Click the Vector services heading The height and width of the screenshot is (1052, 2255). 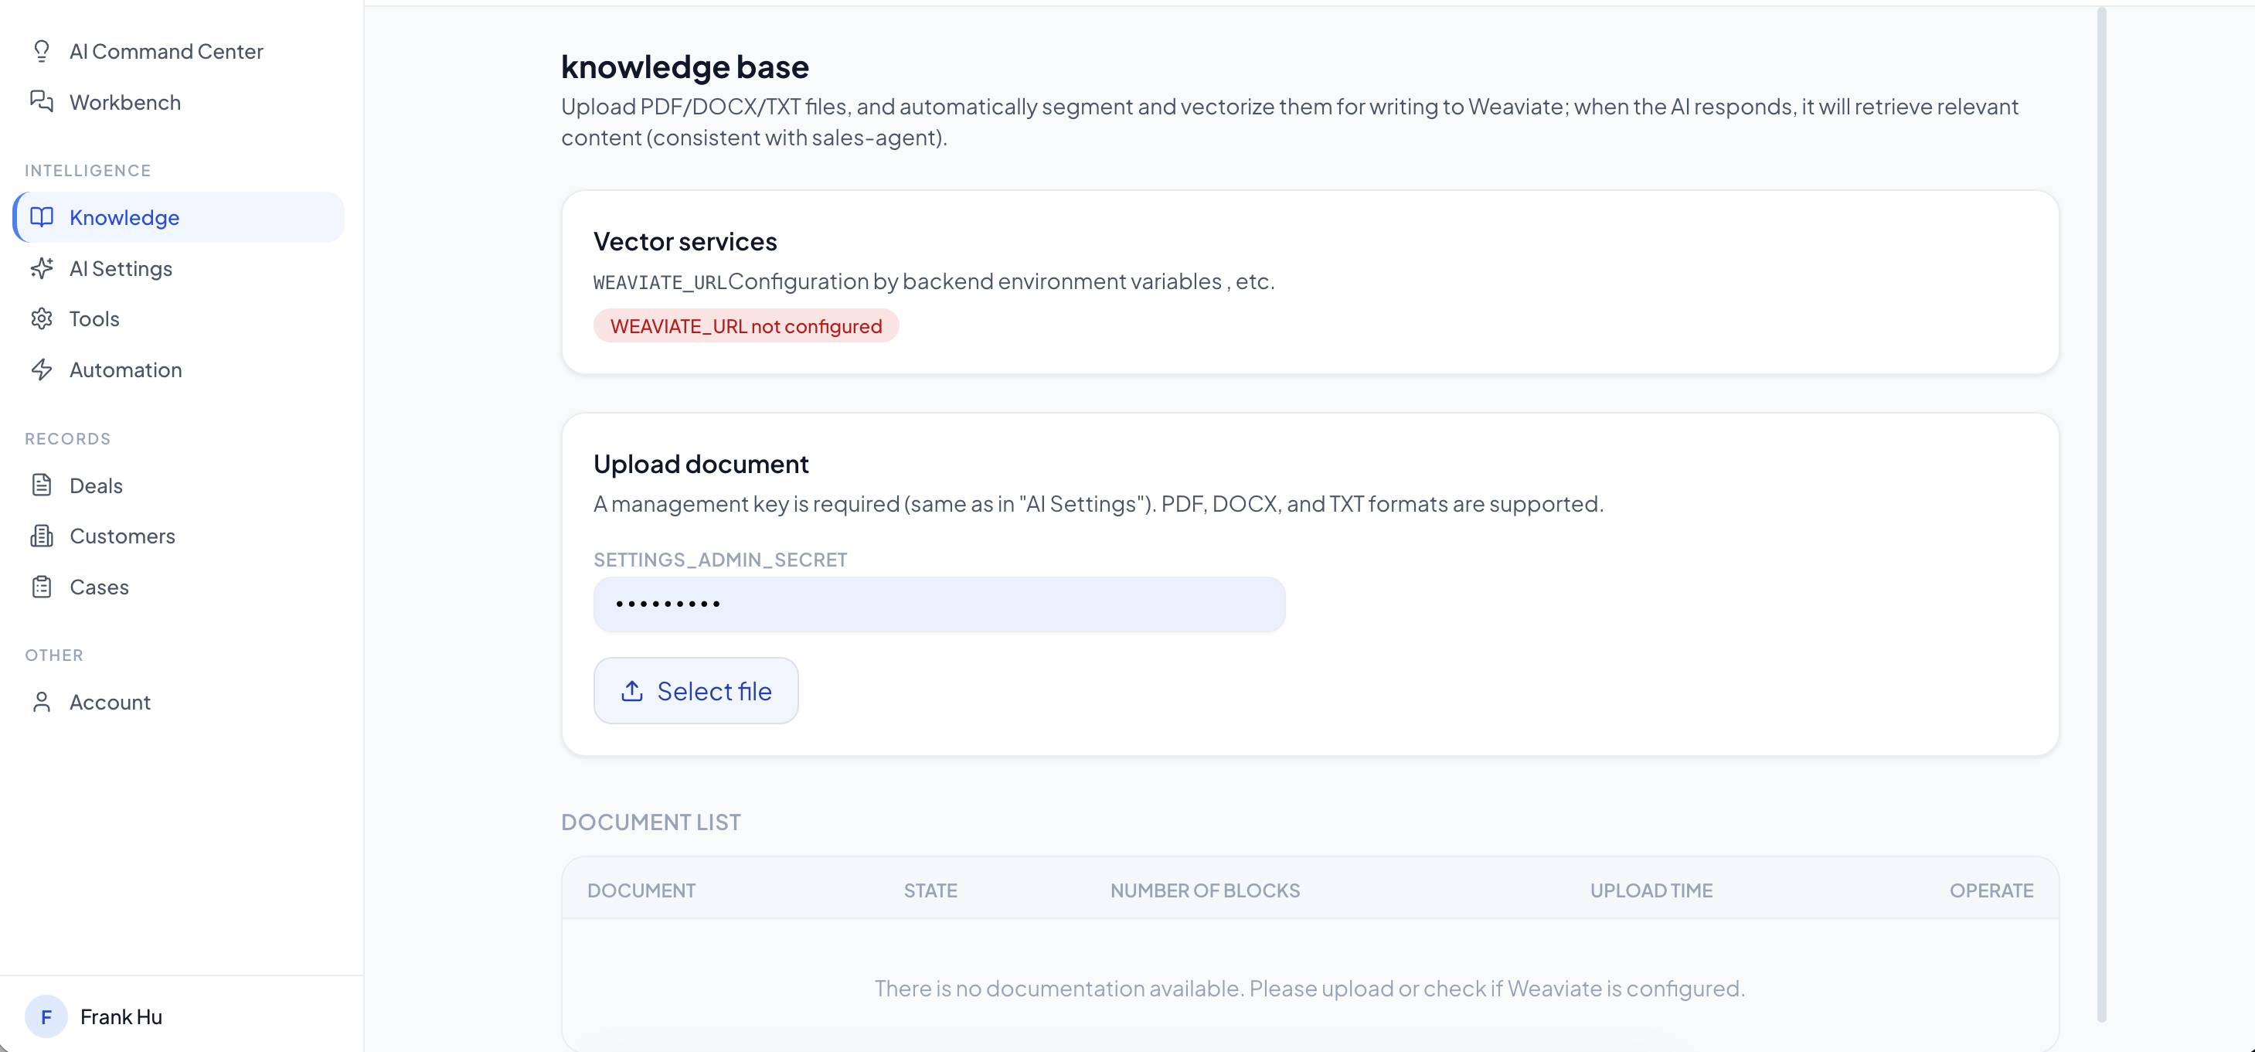(685, 241)
